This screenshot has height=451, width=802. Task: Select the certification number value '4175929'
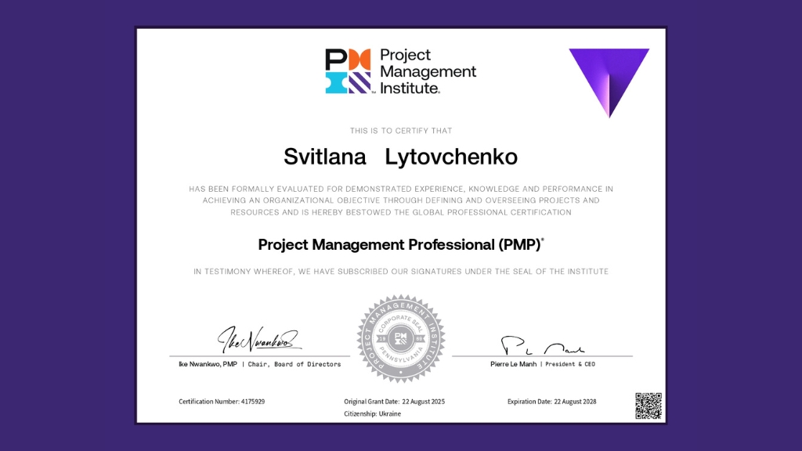pos(253,402)
